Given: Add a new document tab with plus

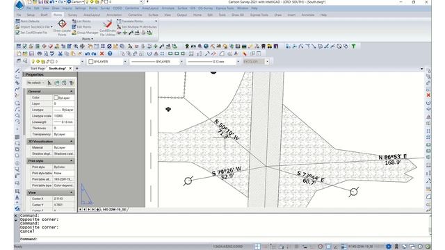Looking at the screenshot, I should click(x=77, y=68).
